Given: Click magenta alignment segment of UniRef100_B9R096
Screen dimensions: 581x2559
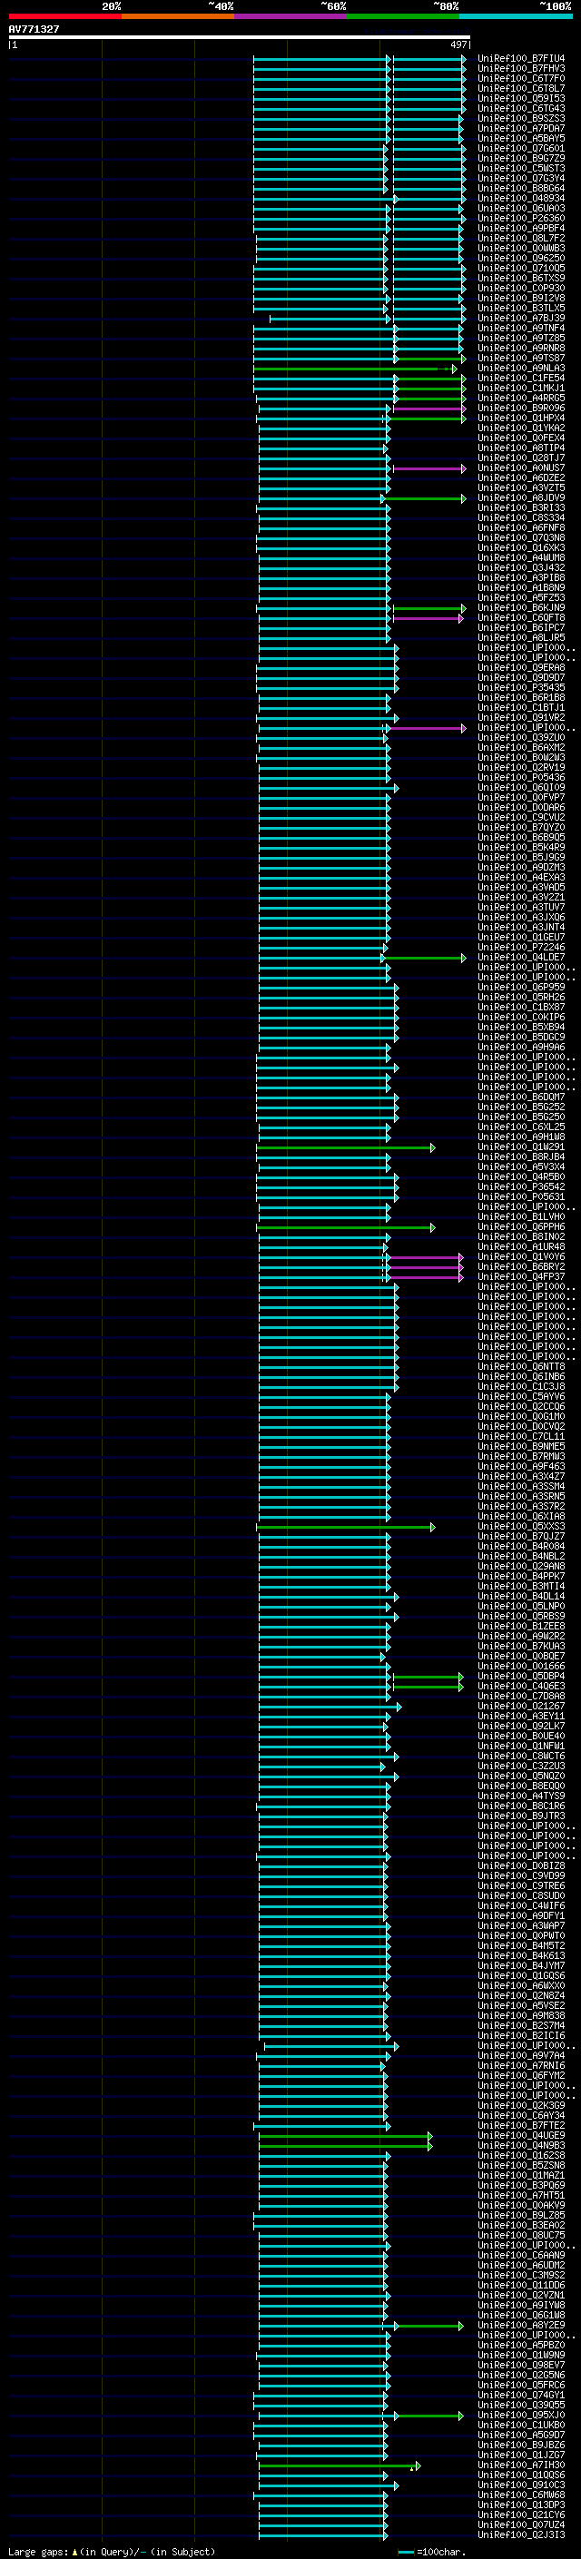Looking at the screenshot, I should (429, 408).
